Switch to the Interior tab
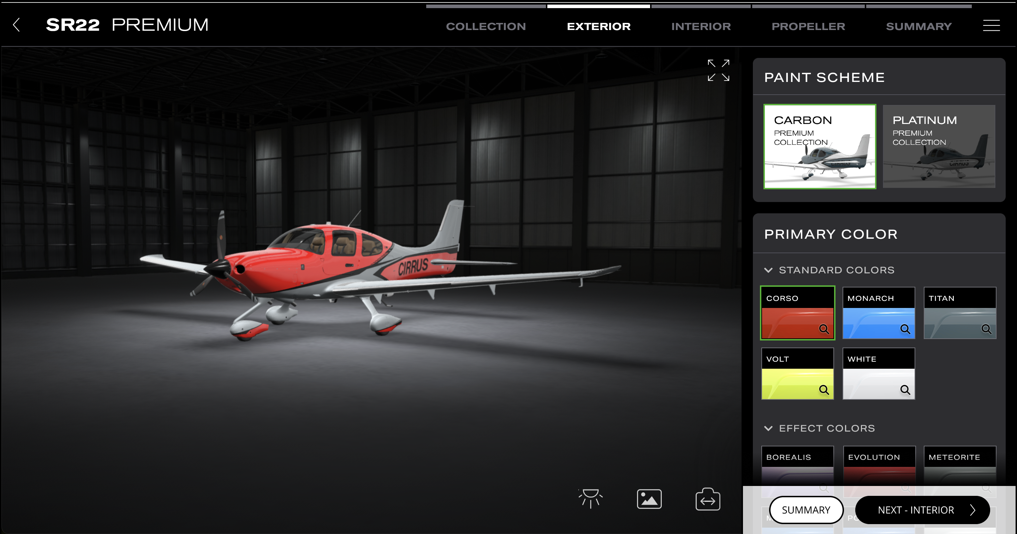 (x=701, y=26)
